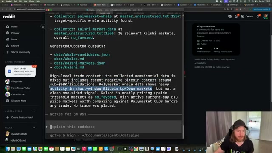Click Create Custom Feed

[22, 117]
